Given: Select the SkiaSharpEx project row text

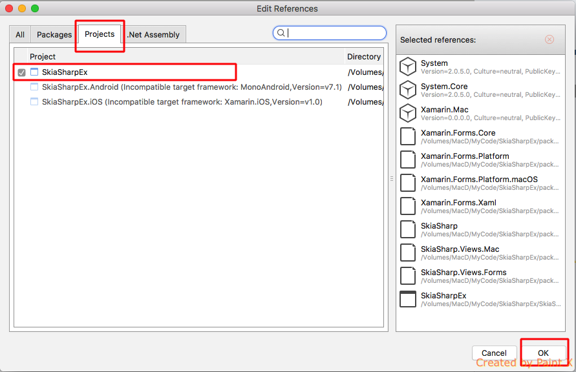Looking at the screenshot, I should (x=65, y=72).
